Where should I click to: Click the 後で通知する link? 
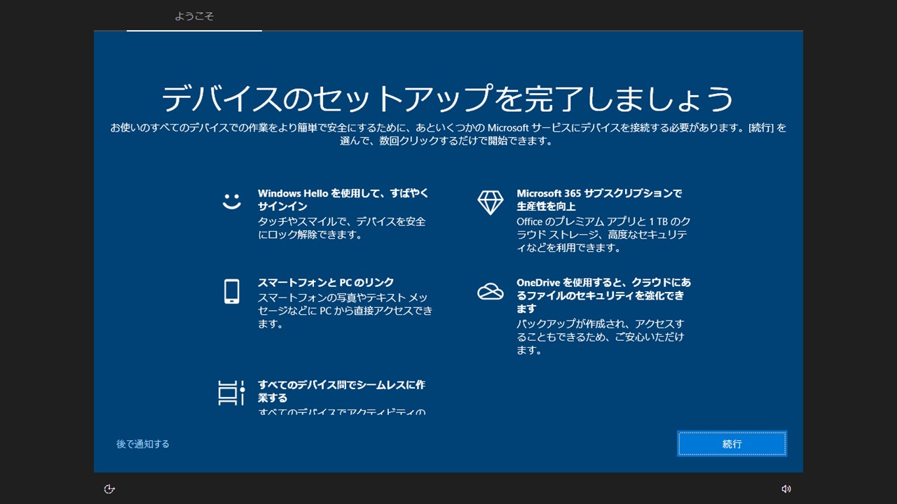[x=143, y=444]
